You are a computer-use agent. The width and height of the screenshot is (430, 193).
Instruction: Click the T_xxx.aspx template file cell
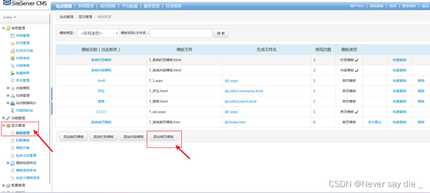[x=184, y=112]
